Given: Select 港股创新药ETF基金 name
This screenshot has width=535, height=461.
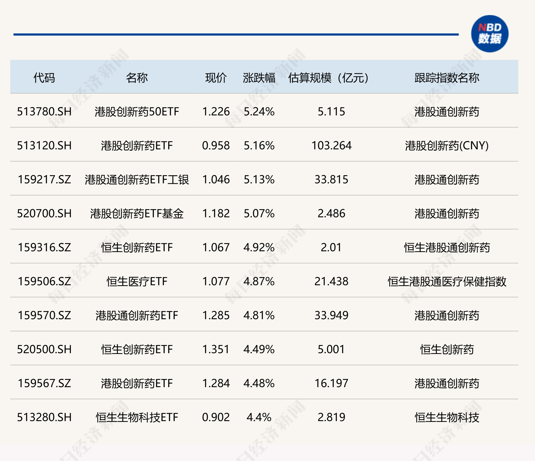Looking at the screenshot, I should click(137, 214).
